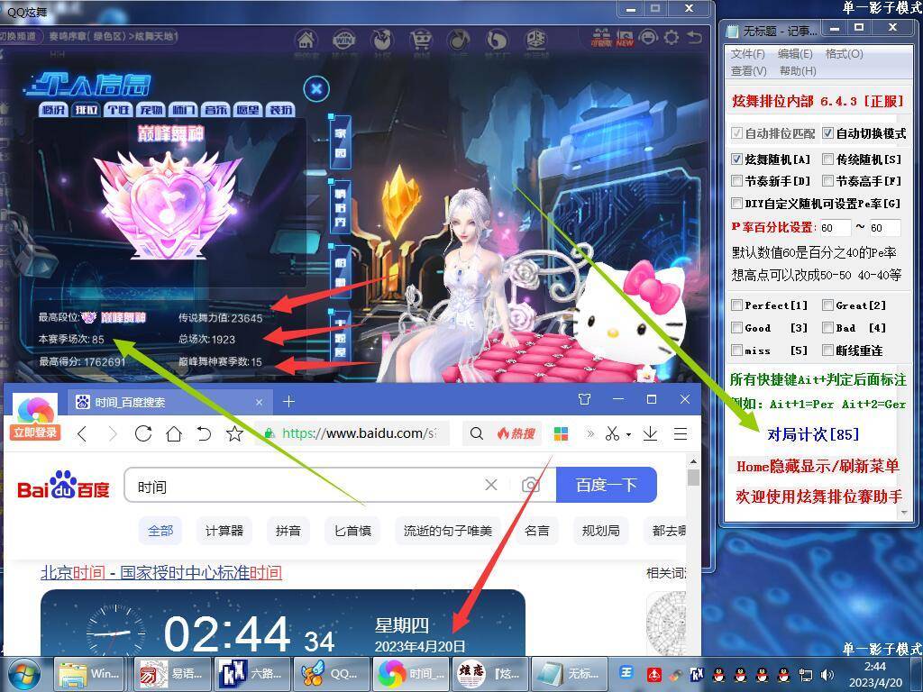Check the Perfect[1] option
923x692 pixels.
click(736, 305)
